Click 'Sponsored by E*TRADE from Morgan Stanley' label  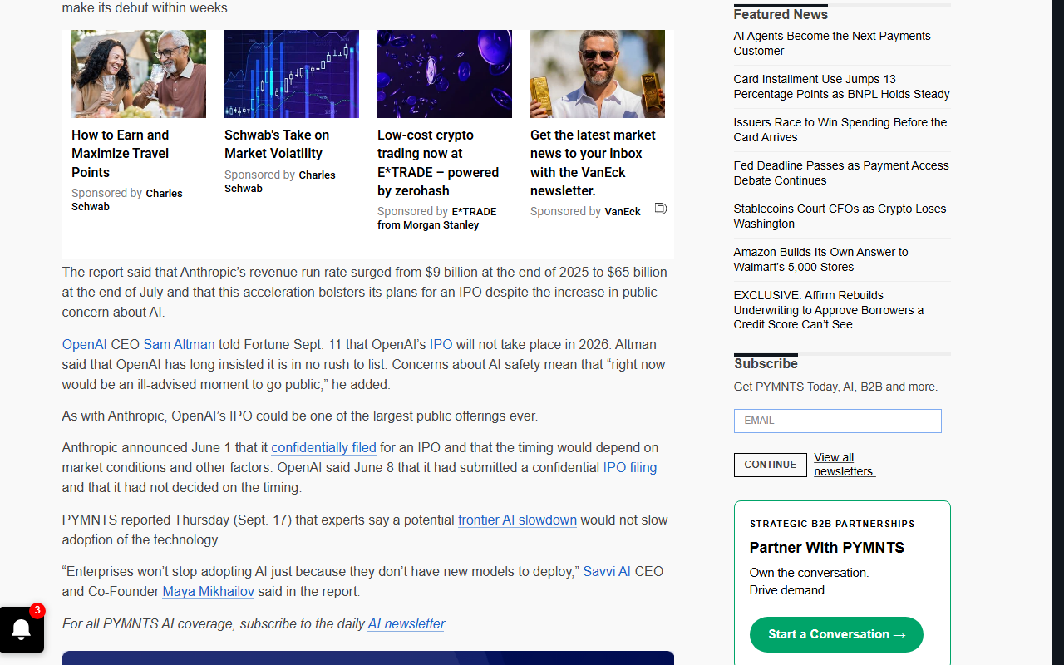[436, 218]
